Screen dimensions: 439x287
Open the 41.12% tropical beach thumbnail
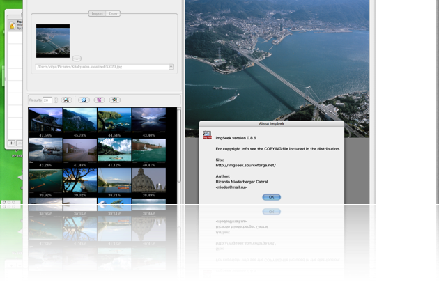click(x=114, y=150)
